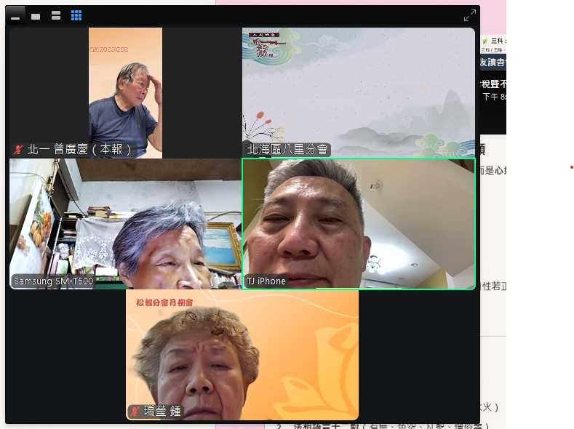Screen dimensions: 574x429
Task: Click the 北海區八里分會 name label
Action: [287, 150]
